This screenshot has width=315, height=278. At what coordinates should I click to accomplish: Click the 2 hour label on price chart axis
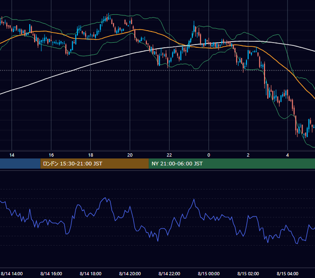click(248, 155)
